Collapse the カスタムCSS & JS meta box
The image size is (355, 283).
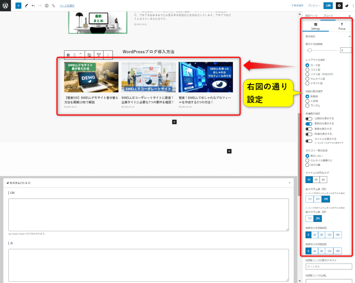pyautogui.click(x=289, y=183)
